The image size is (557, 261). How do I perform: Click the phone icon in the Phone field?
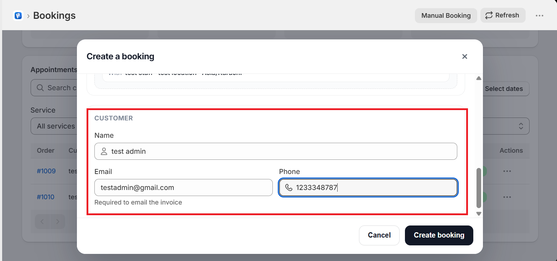pos(289,187)
